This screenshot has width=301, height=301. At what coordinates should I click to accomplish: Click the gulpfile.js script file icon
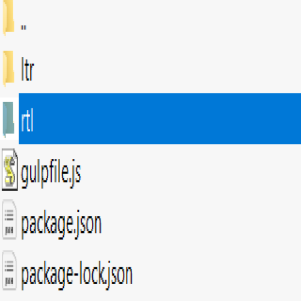click(x=10, y=170)
